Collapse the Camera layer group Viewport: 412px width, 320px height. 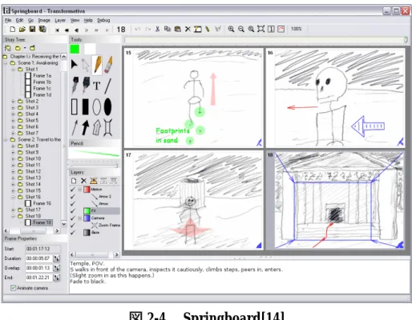click(x=79, y=218)
